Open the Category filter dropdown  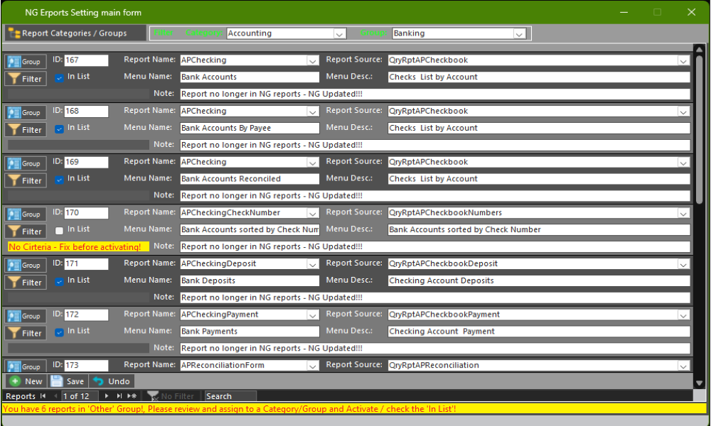[x=339, y=33]
